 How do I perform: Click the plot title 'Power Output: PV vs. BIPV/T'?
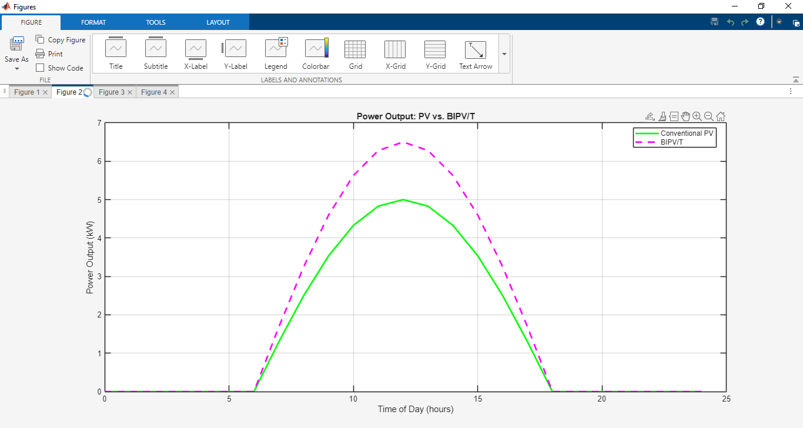coord(416,116)
